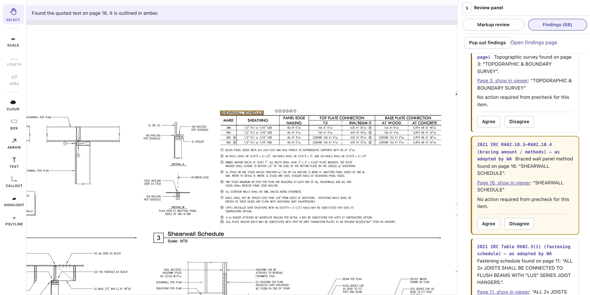Disagree with topographic survey finding
The height and width of the screenshot is (295, 590).
[x=519, y=122]
